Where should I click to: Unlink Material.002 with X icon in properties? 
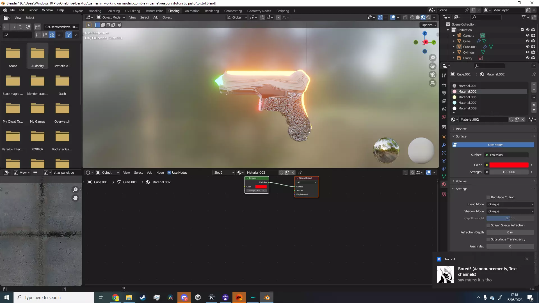pos(523,120)
